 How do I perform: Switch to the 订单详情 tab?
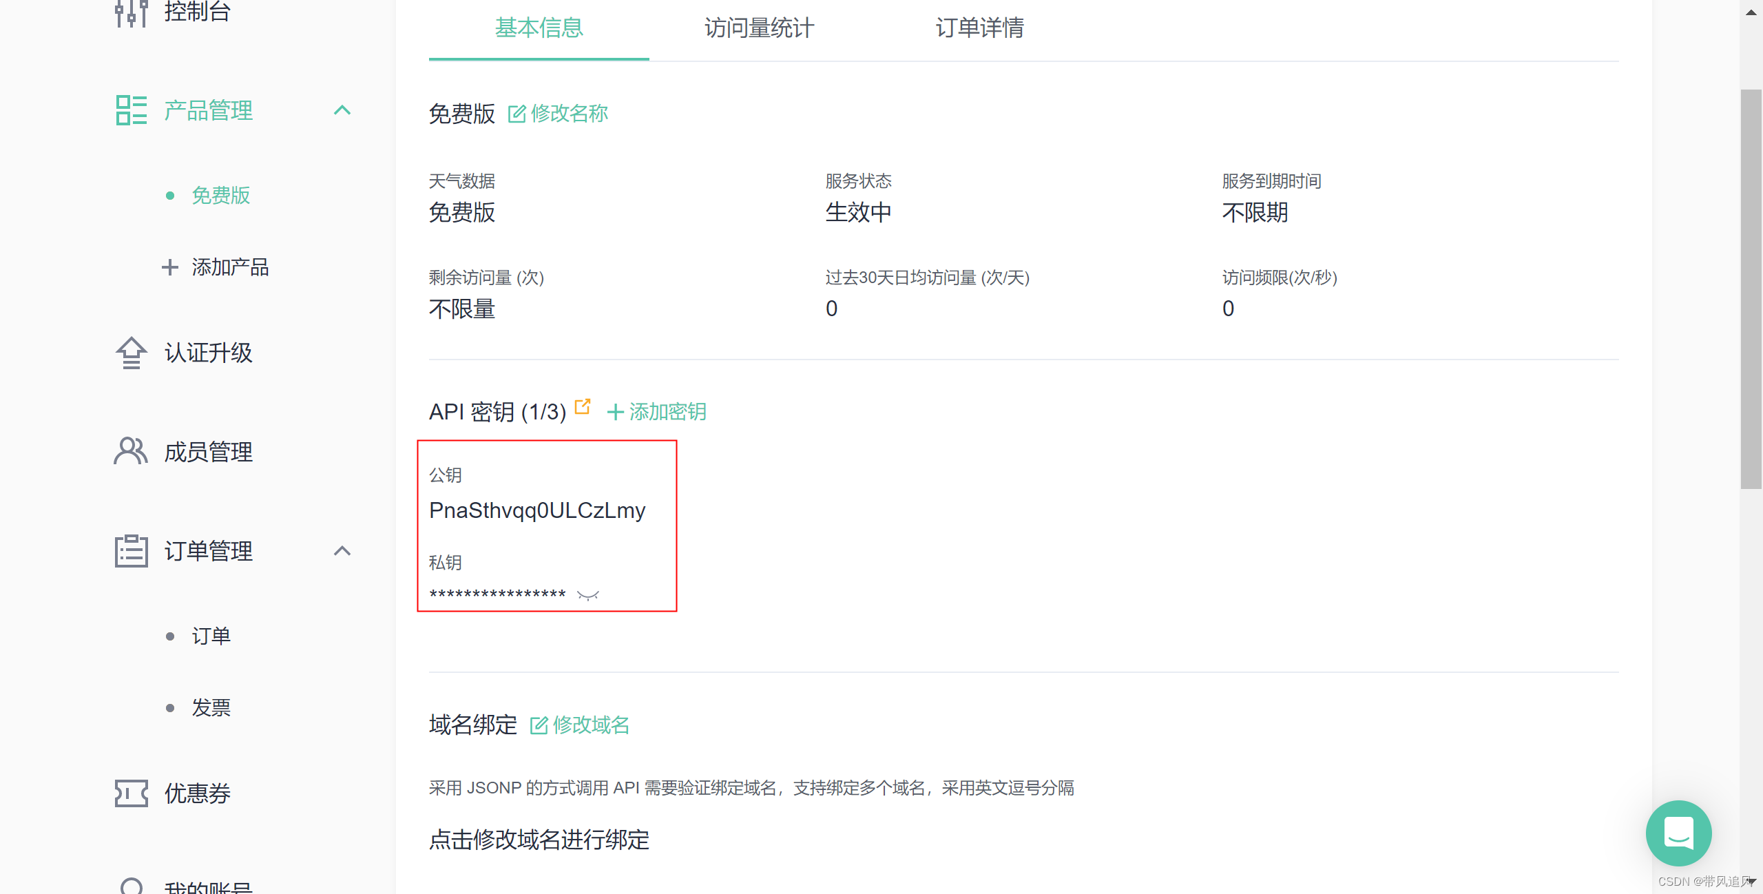click(x=979, y=28)
